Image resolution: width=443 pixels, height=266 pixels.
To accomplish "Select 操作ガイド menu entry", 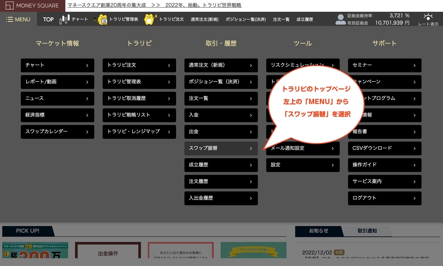I will pyautogui.click(x=385, y=165).
